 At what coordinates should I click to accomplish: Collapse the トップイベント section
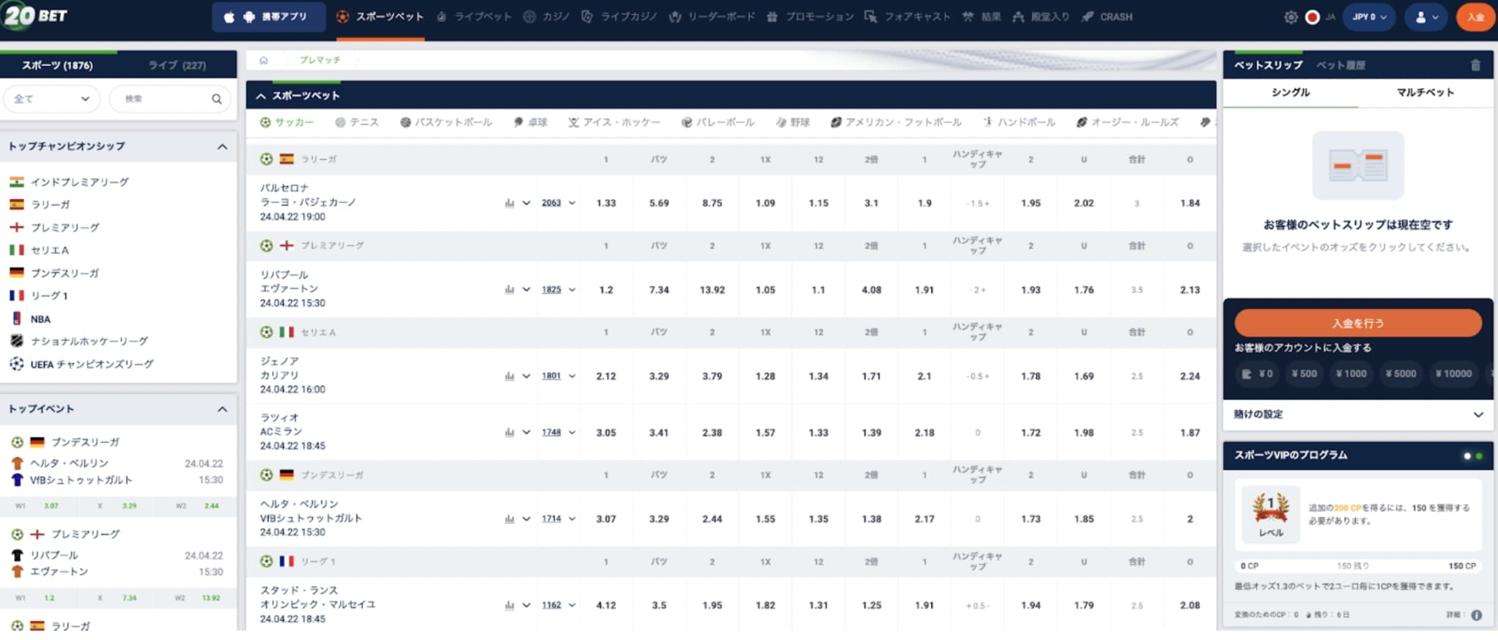[222, 409]
